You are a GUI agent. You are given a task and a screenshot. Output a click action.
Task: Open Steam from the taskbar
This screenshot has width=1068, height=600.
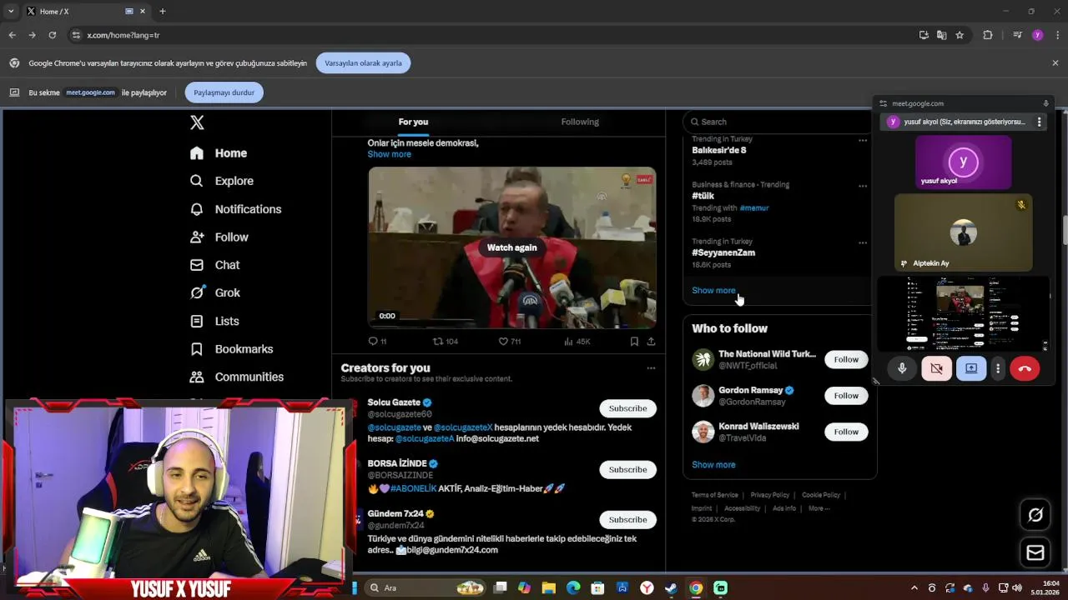tap(671, 588)
